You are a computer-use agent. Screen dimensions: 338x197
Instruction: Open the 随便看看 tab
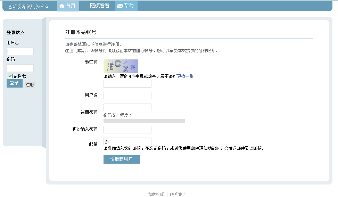coord(100,6)
